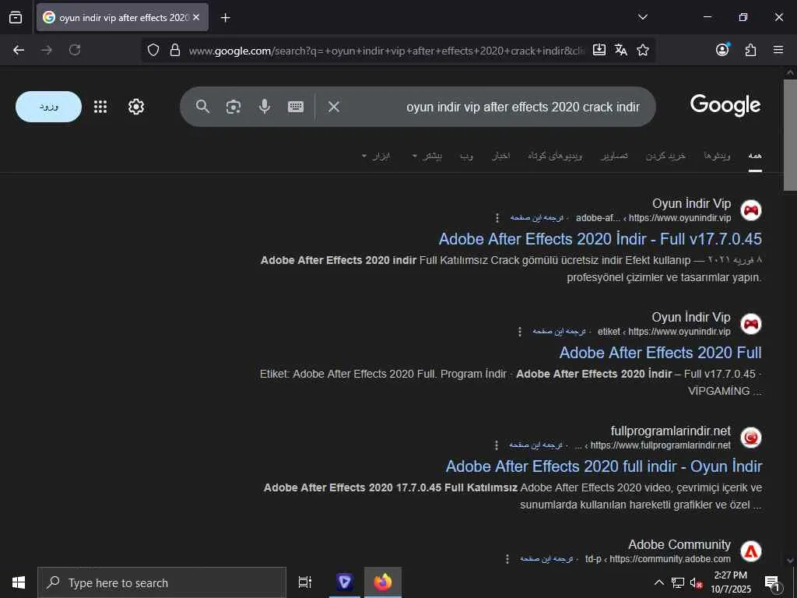Viewport: 797px width, 598px height.
Task: Expand the list all tabs chevron
Action: point(642,17)
